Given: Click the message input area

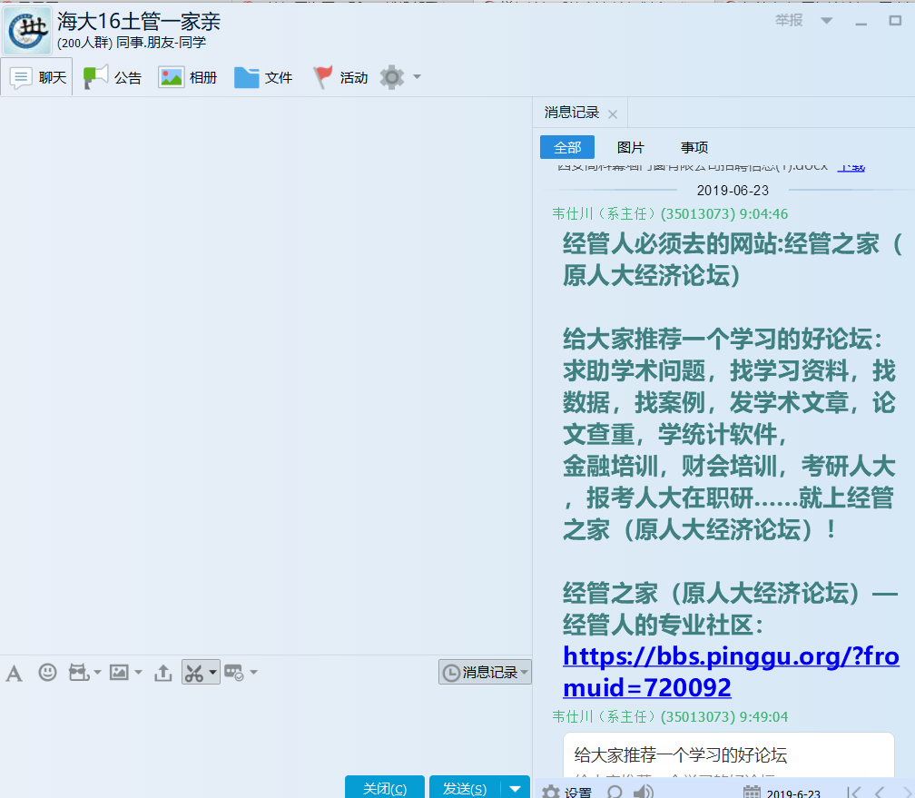Looking at the screenshot, I should point(265,730).
